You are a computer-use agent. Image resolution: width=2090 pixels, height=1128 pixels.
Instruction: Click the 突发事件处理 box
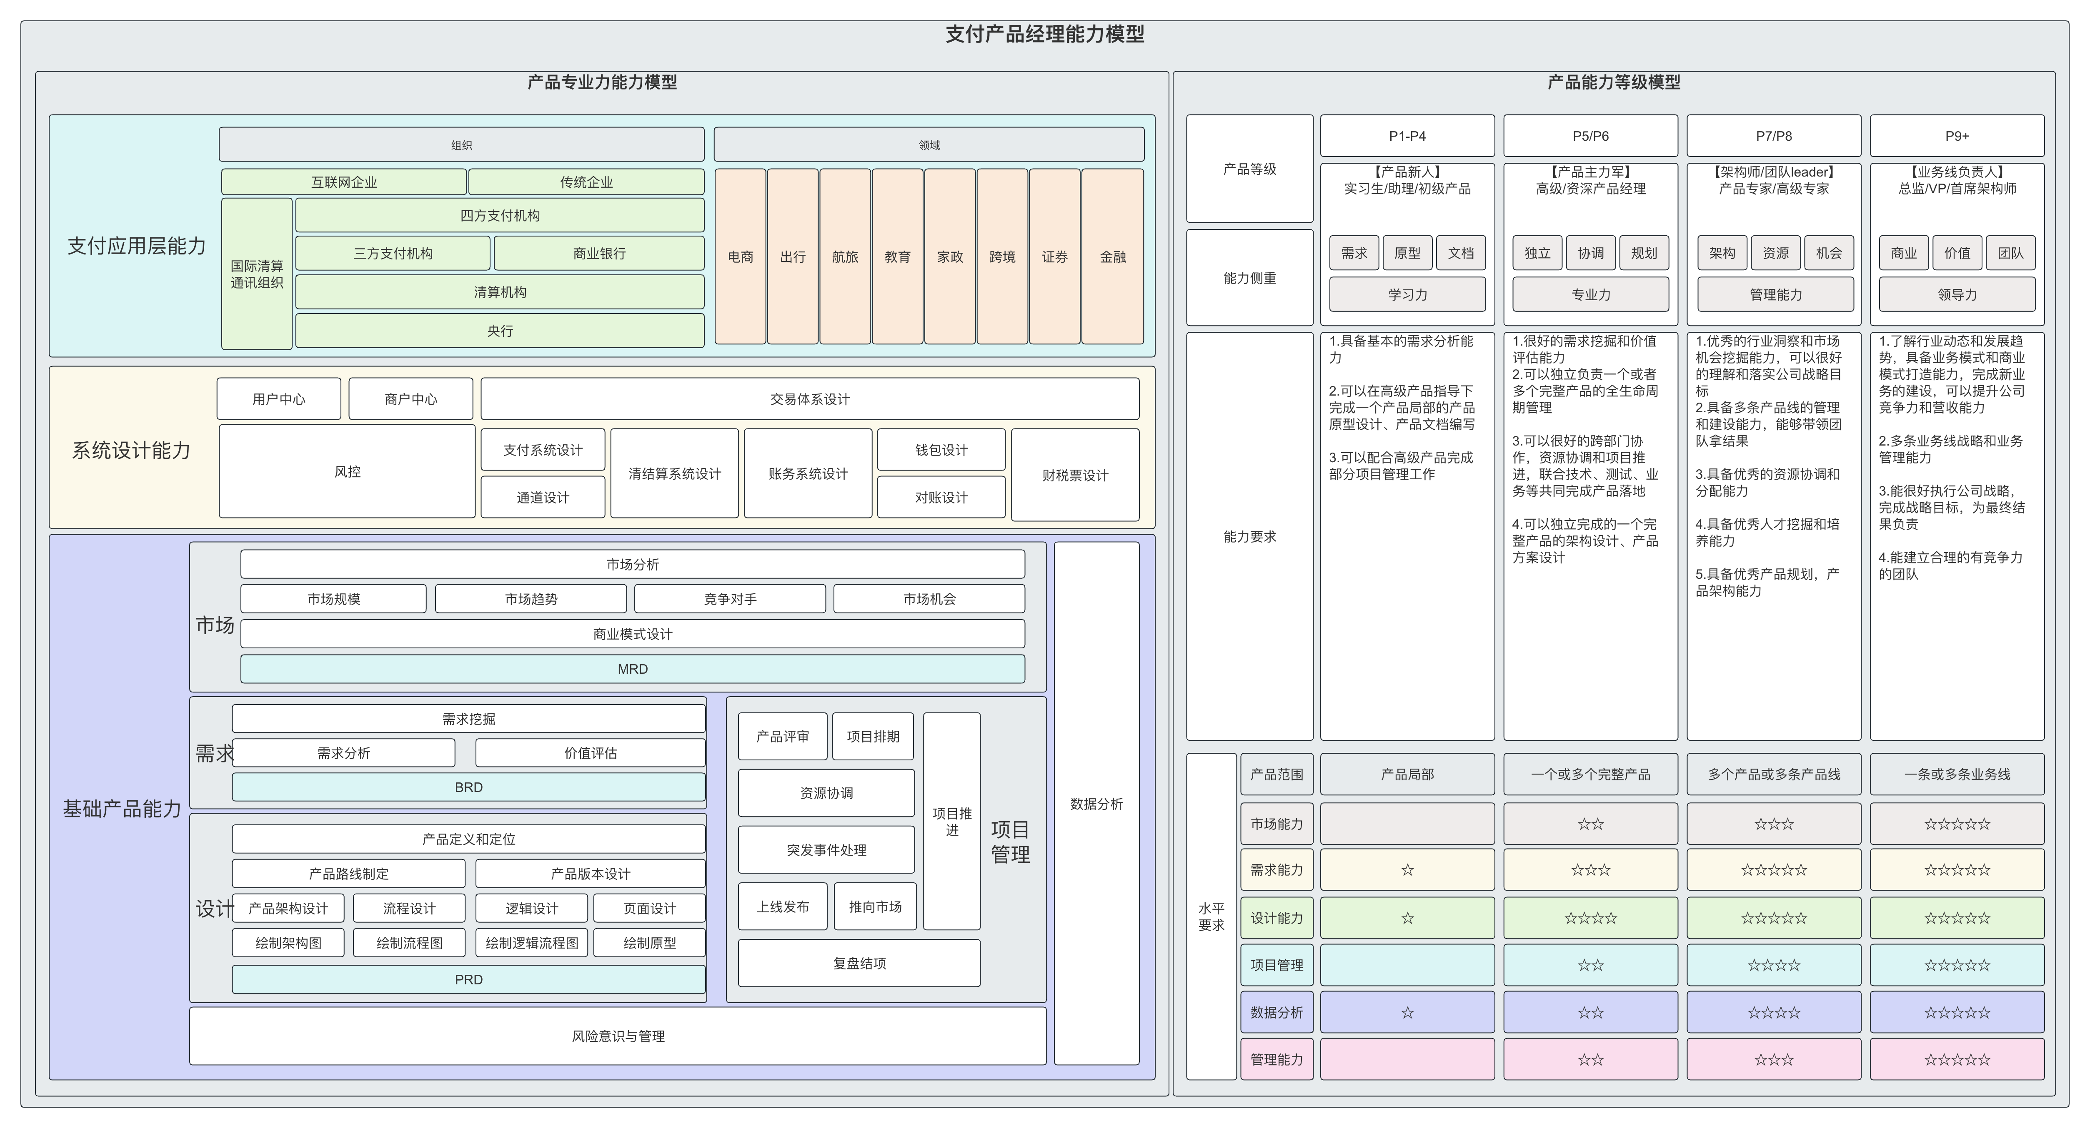[x=826, y=849]
